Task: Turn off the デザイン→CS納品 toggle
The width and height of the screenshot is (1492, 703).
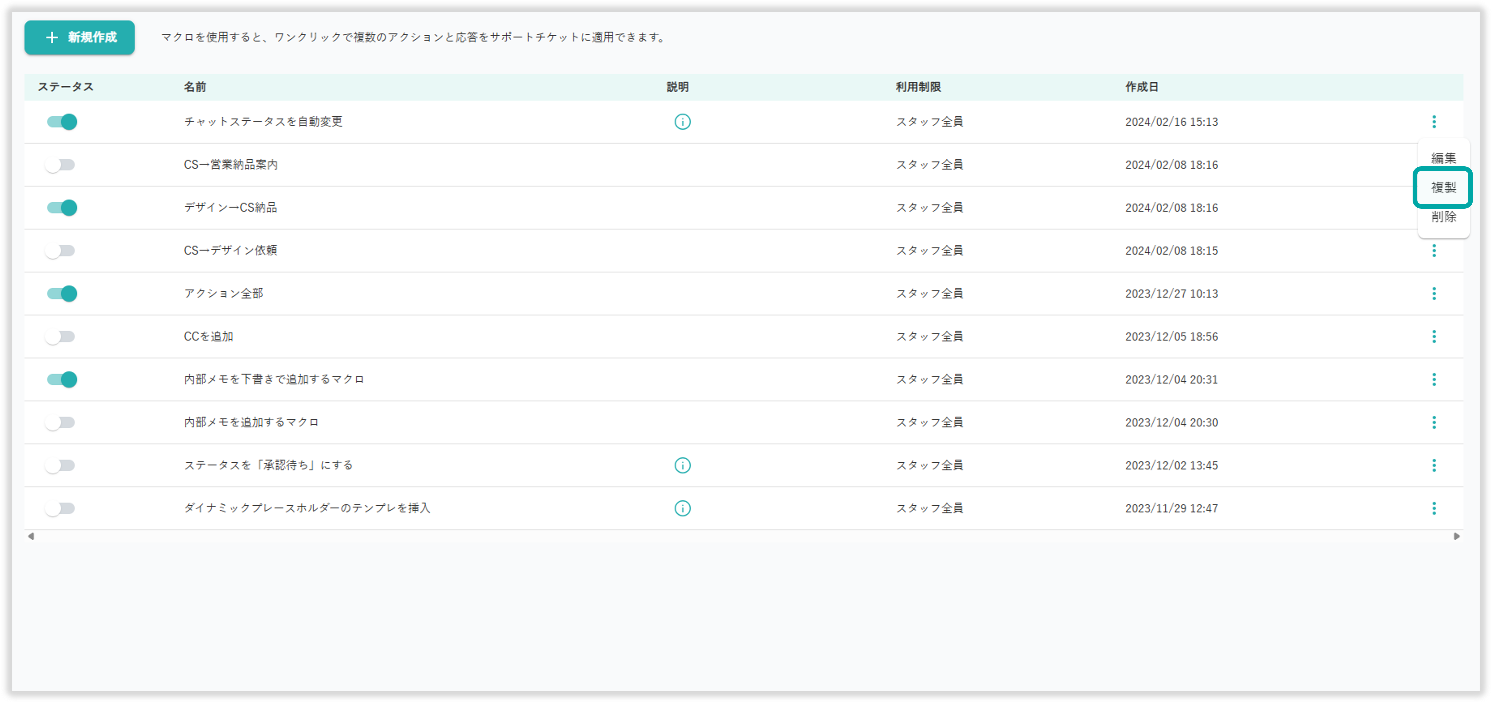Action: pos(62,207)
